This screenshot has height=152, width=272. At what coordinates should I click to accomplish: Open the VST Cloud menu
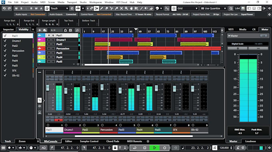pyautogui.click(x=122, y=2)
